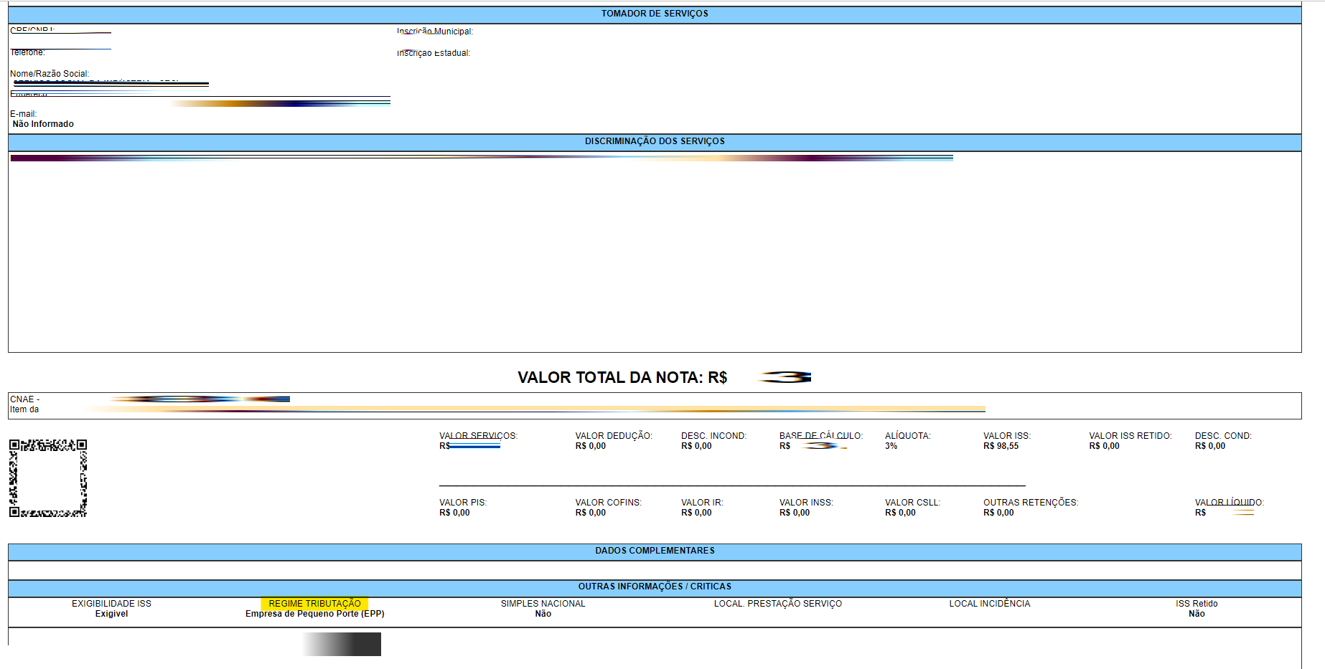The image size is (1325, 669).
Task: Click the Empresa de Pequeno Porte (EPP) text
Action: point(314,614)
